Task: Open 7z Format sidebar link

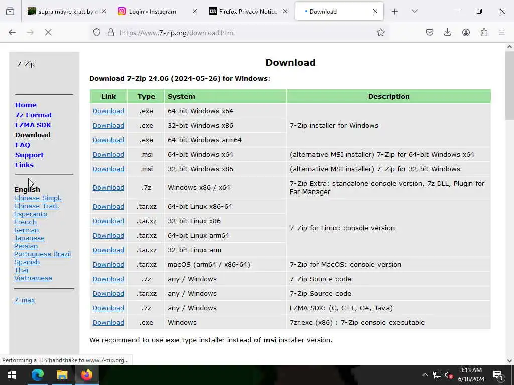Action: point(34,115)
